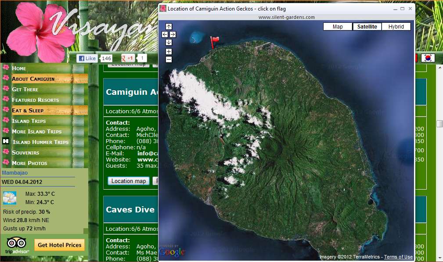Click the red flag marker on map
This screenshot has width=443, height=262.
click(214, 42)
